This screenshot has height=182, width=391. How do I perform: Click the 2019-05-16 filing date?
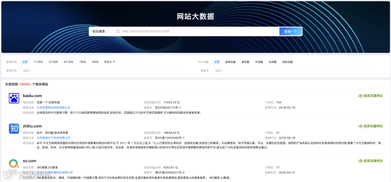tap(287, 108)
